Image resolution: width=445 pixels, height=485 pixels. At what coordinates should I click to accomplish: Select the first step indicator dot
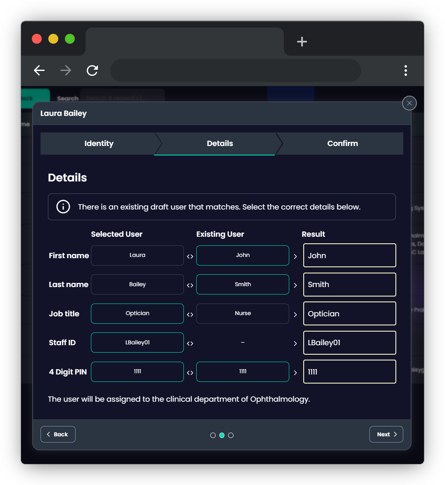(213, 435)
